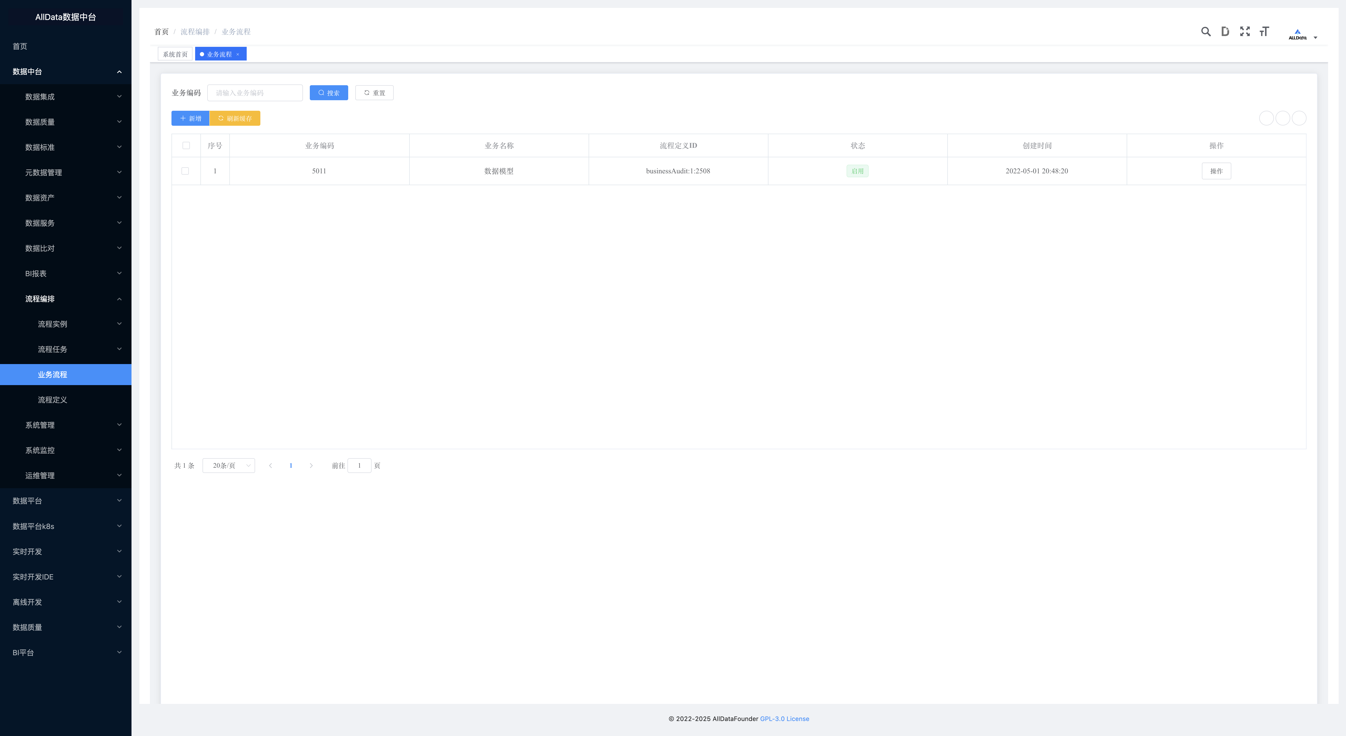Open the user menu caret beside avatar

(1315, 38)
